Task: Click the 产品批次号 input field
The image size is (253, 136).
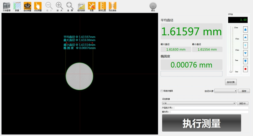Action: pyautogui.click(x=211, y=108)
